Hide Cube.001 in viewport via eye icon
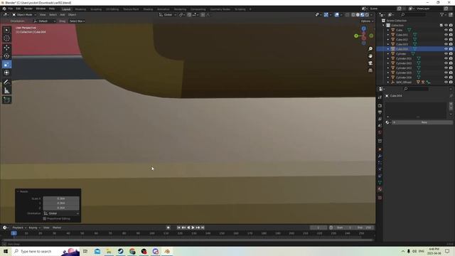Image resolution: width=455 pixels, height=256 pixels. coord(446,35)
